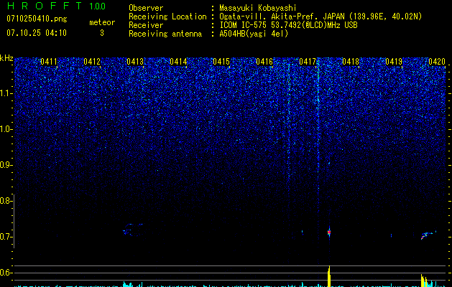Click the 0.6 frequency axis label

coord(6,273)
